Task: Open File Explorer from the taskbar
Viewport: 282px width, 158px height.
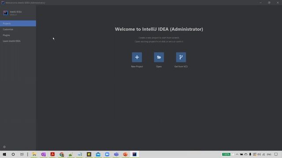Action: pyautogui.click(x=34, y=154)
